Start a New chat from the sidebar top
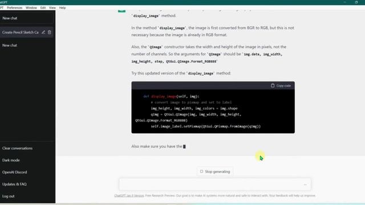Viewport: 365px width, 205px height. click(x=27, y=18)
